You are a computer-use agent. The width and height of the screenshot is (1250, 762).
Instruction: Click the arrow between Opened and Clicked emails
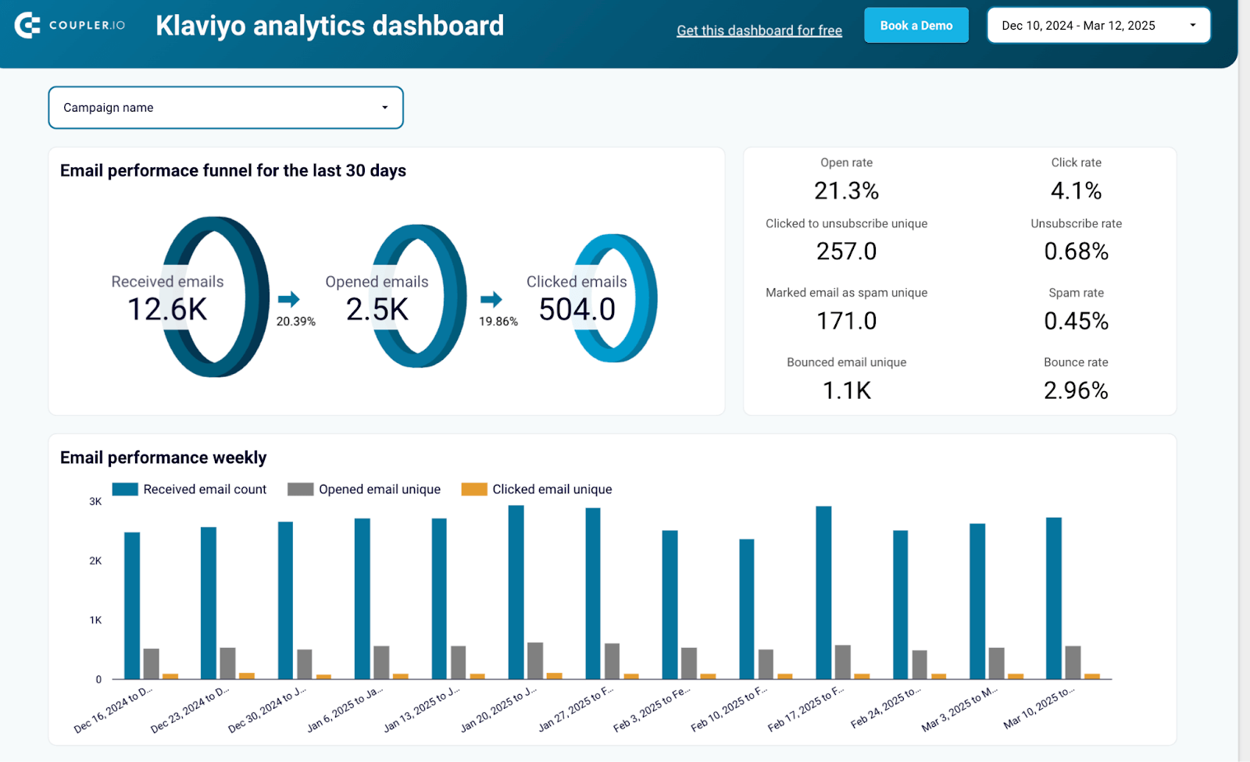click(x=493, y=299)
